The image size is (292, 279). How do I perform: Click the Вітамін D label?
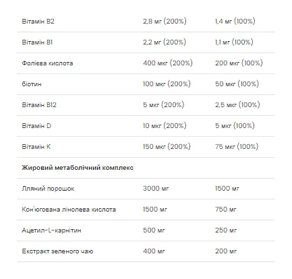pyautogui.click(x=36, y=126)
